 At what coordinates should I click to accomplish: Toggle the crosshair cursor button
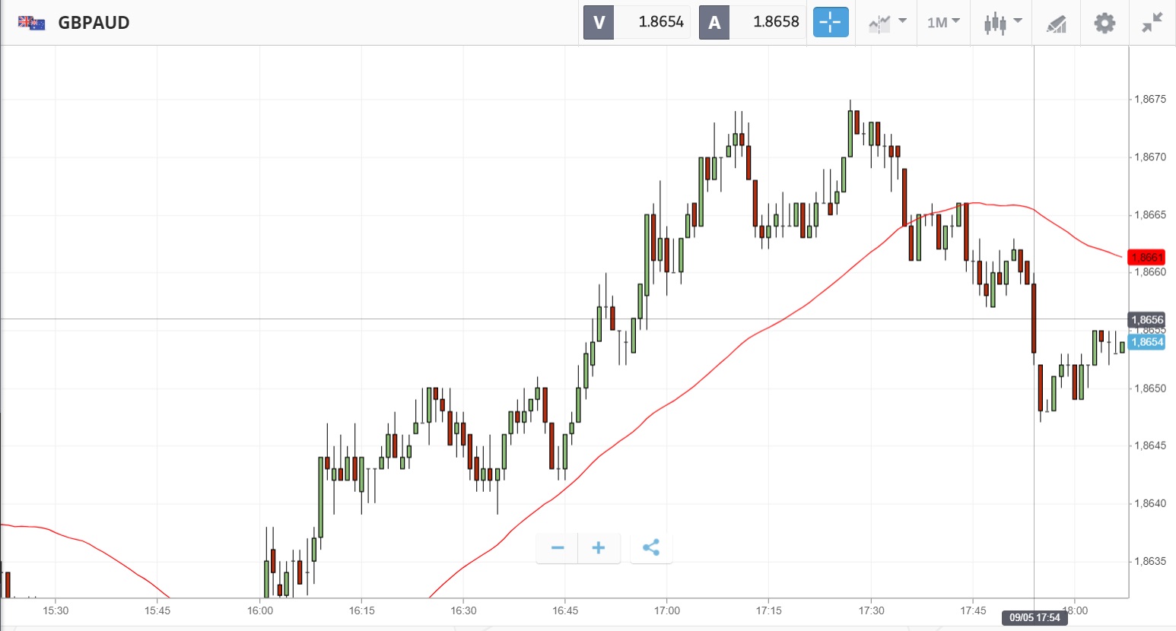point(831,23)
